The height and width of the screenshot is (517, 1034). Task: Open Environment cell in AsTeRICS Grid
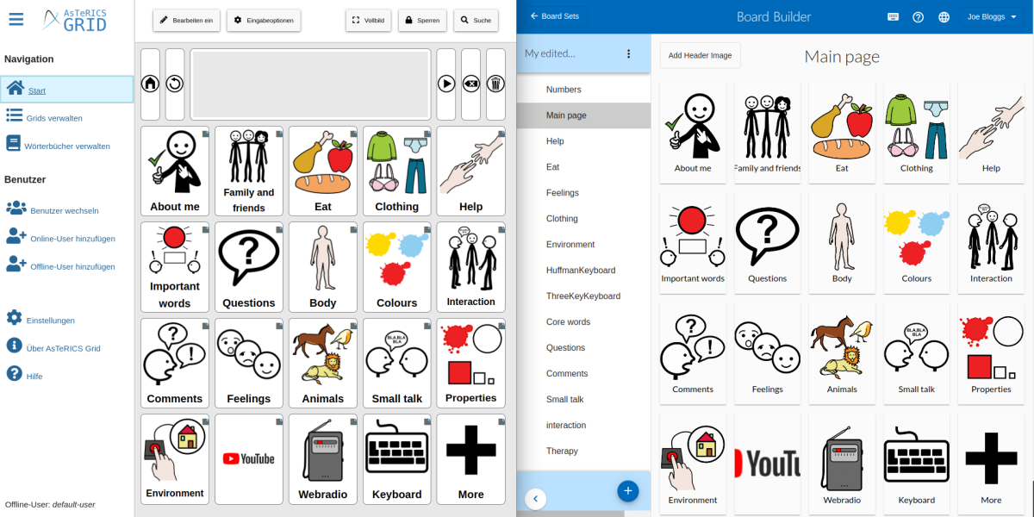[x=175, y=459]
